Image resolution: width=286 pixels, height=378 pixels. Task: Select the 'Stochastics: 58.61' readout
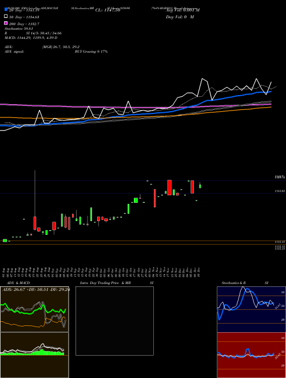tap(19, 29)
